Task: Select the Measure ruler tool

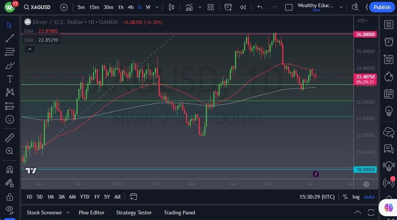Action: [x=9, y=137]
